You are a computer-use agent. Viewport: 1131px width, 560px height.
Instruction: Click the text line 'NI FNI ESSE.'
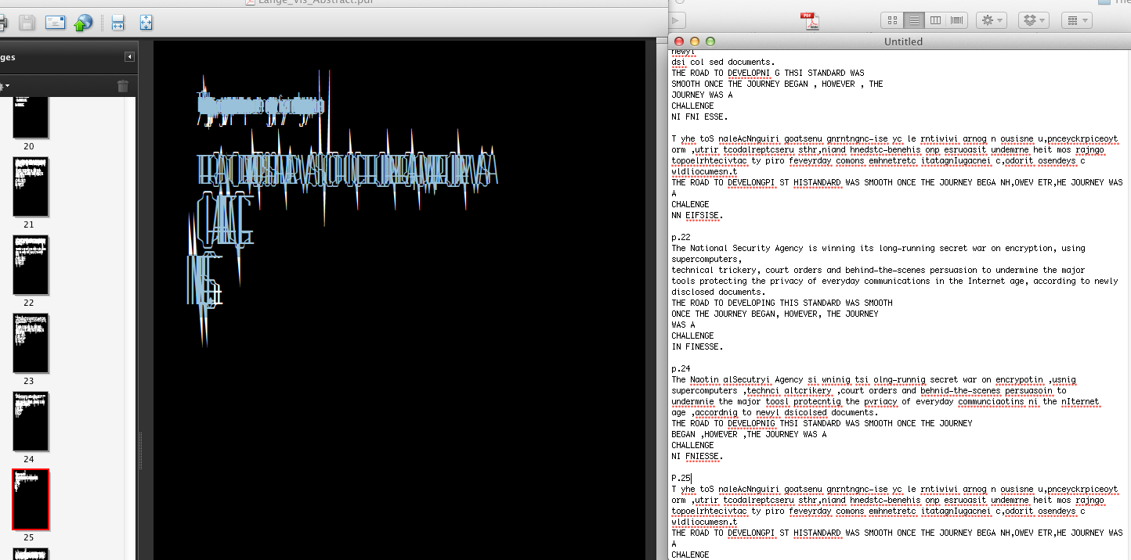(699, 117)
